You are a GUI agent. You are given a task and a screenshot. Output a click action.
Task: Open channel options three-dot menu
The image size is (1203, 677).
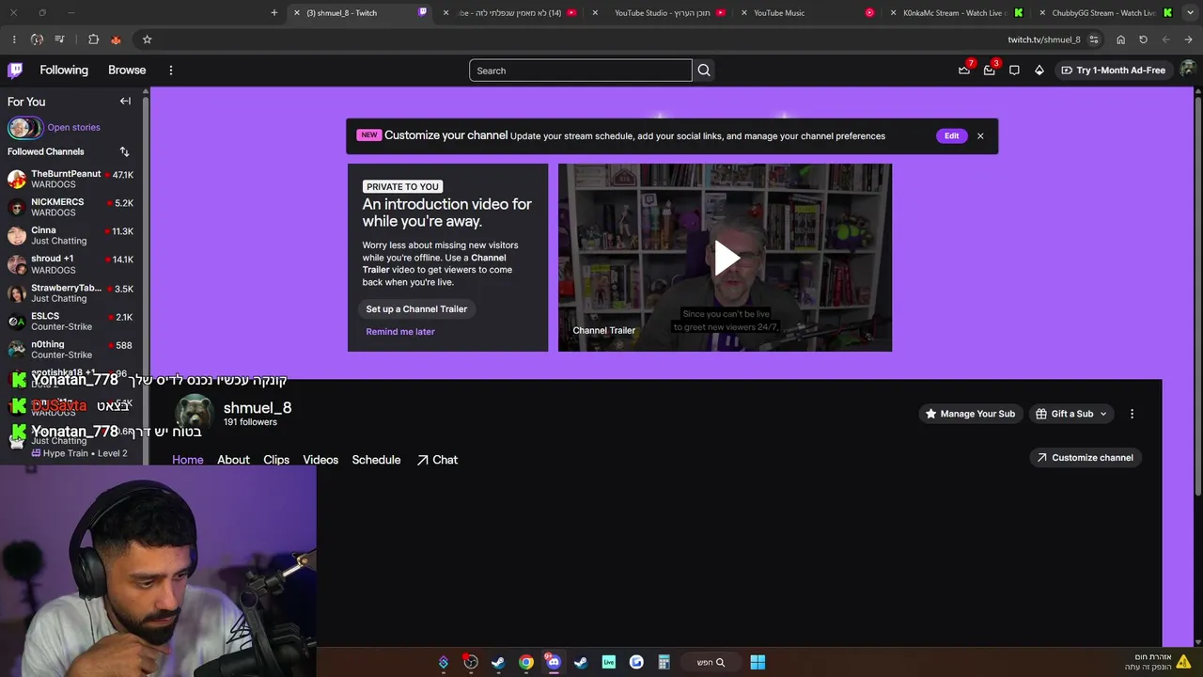(1132, 414)
